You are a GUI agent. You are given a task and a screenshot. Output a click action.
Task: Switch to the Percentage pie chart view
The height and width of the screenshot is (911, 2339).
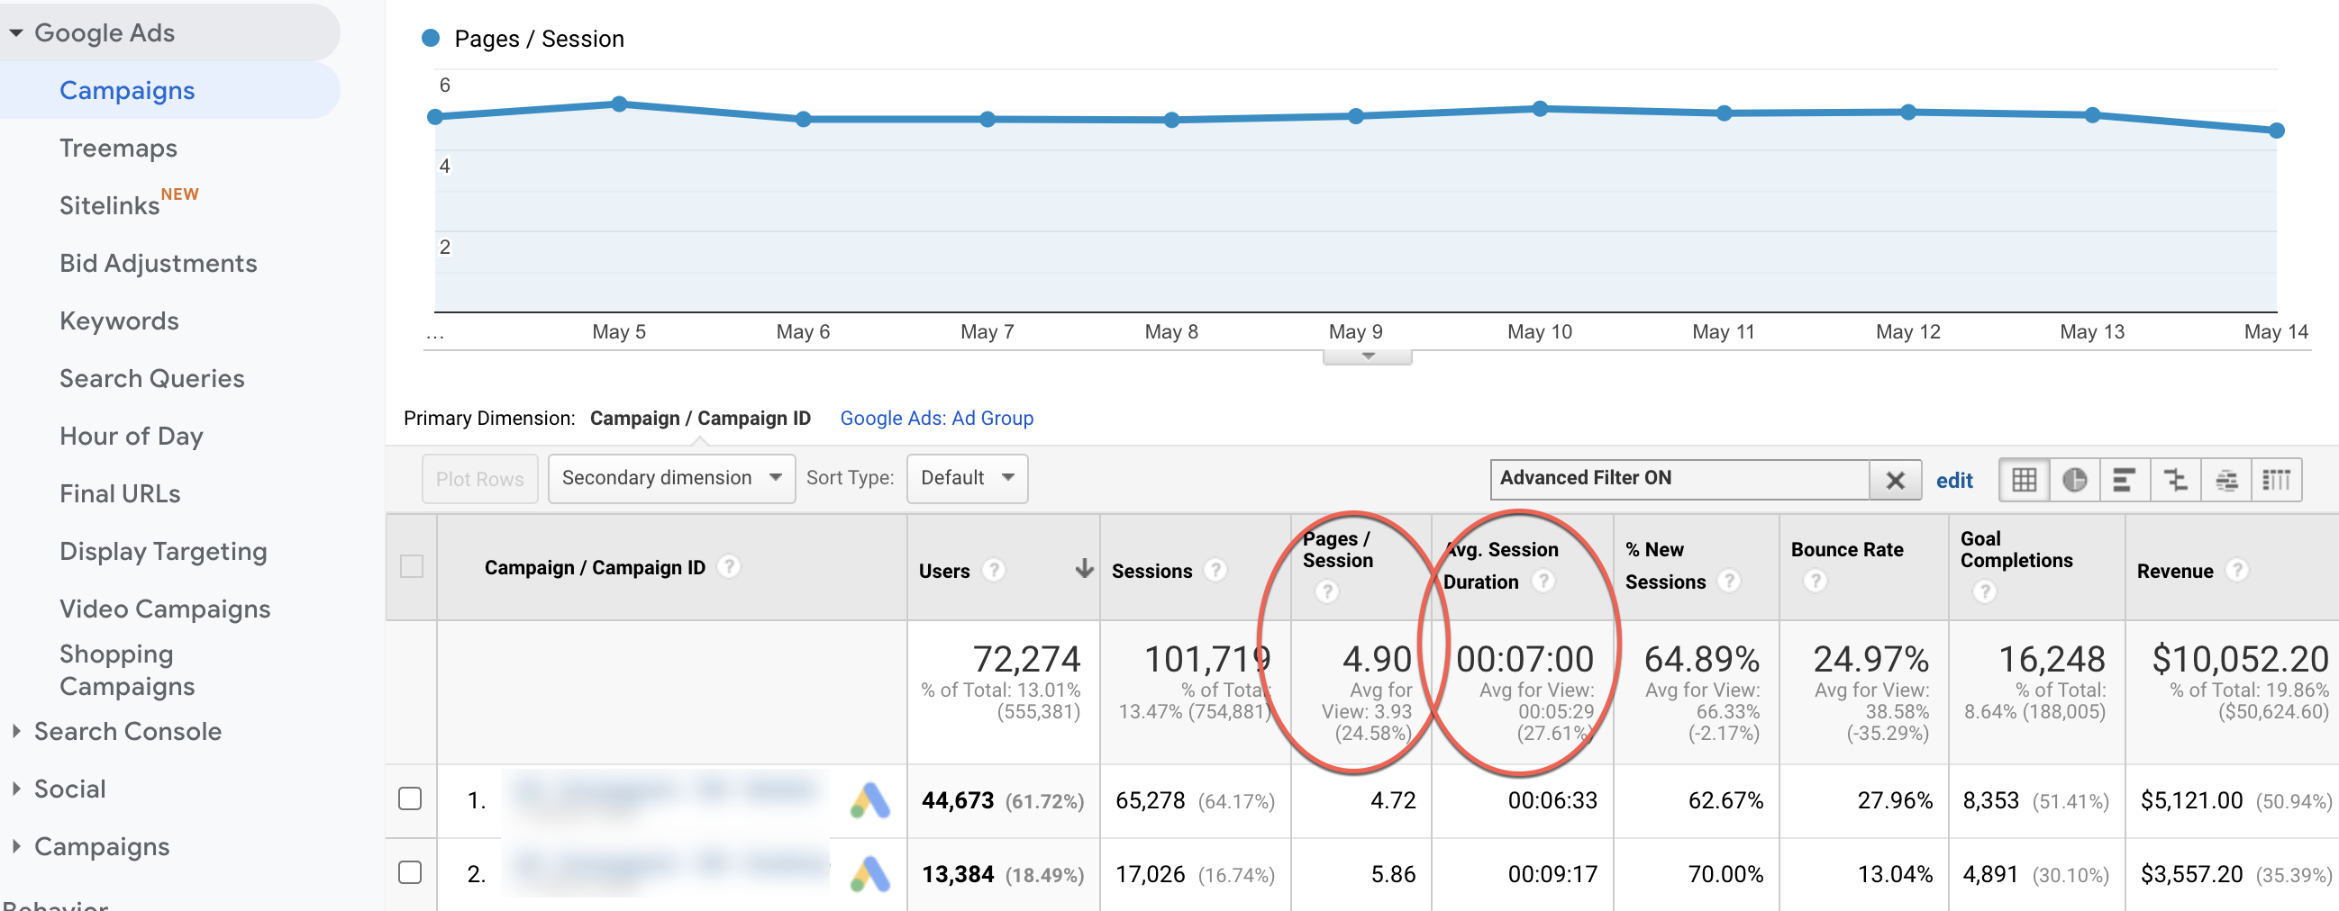tap(2075, 478)
